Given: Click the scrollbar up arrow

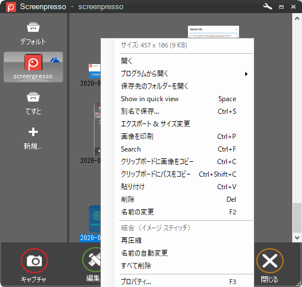Looking at the screenshot, I should pyautogui.click(x=297, y=18).
